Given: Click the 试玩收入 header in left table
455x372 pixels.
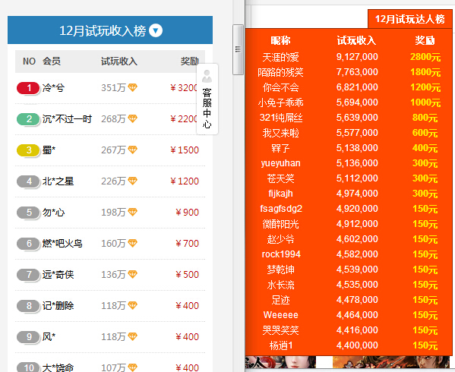Looking at the screenshot, I should pos(119,61).
